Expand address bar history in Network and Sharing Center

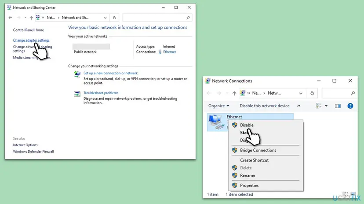[x=105, y=18]
